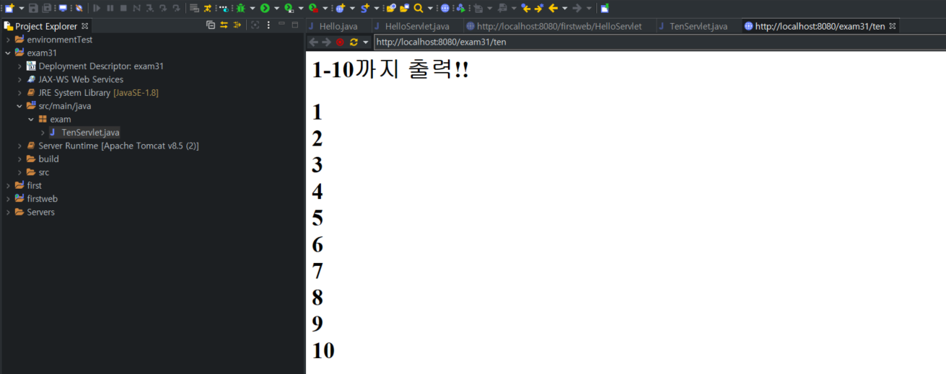This screenshot has width=946, height=374.
Task: Click the Step Into icon
Action: click(x=150, y=8)
